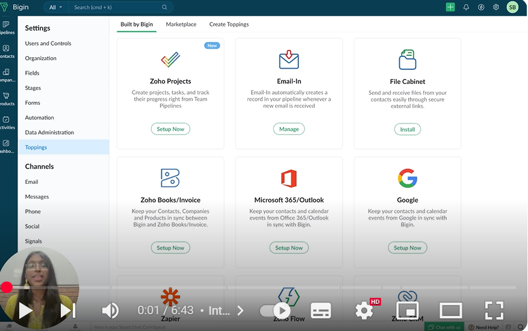Open video quality settings gear

(364, 311)
